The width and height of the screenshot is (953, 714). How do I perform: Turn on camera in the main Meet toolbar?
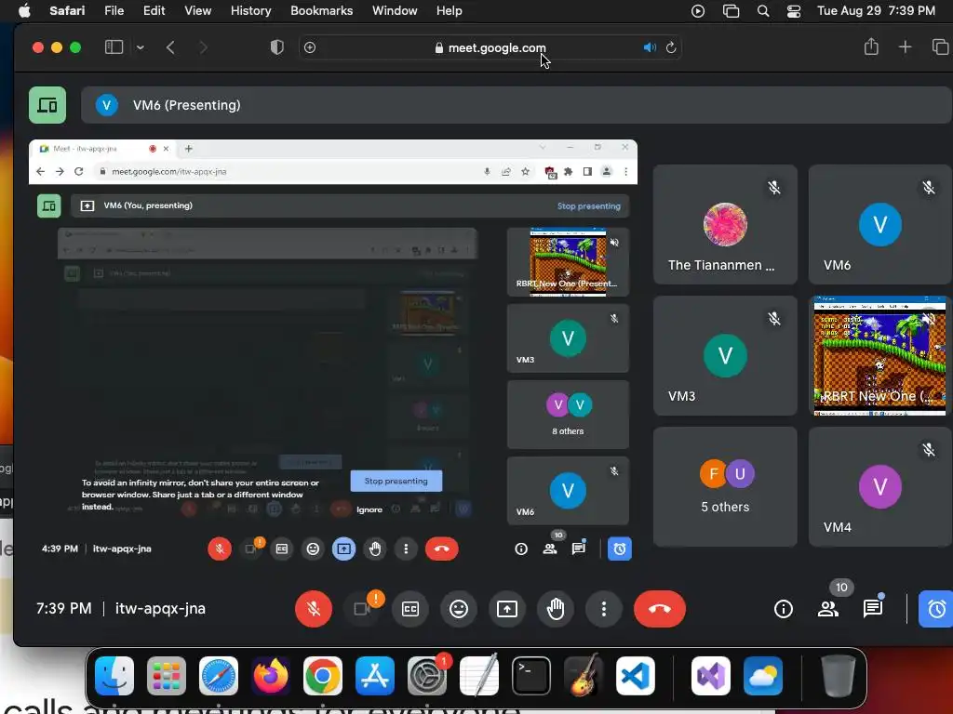[363, 608]
